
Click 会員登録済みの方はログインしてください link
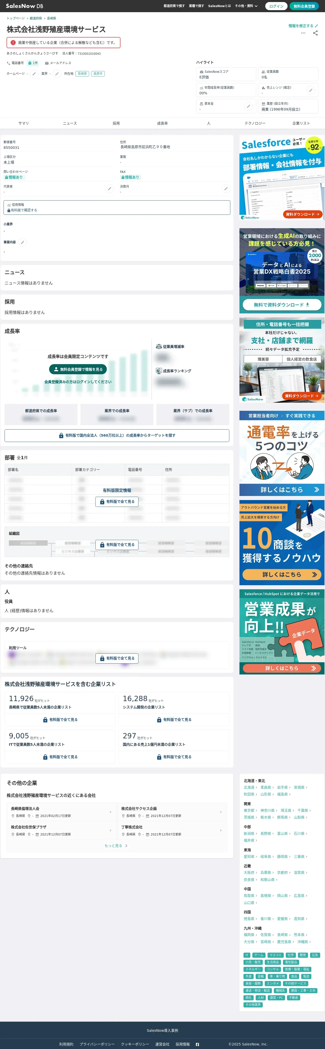click(78, 382)
